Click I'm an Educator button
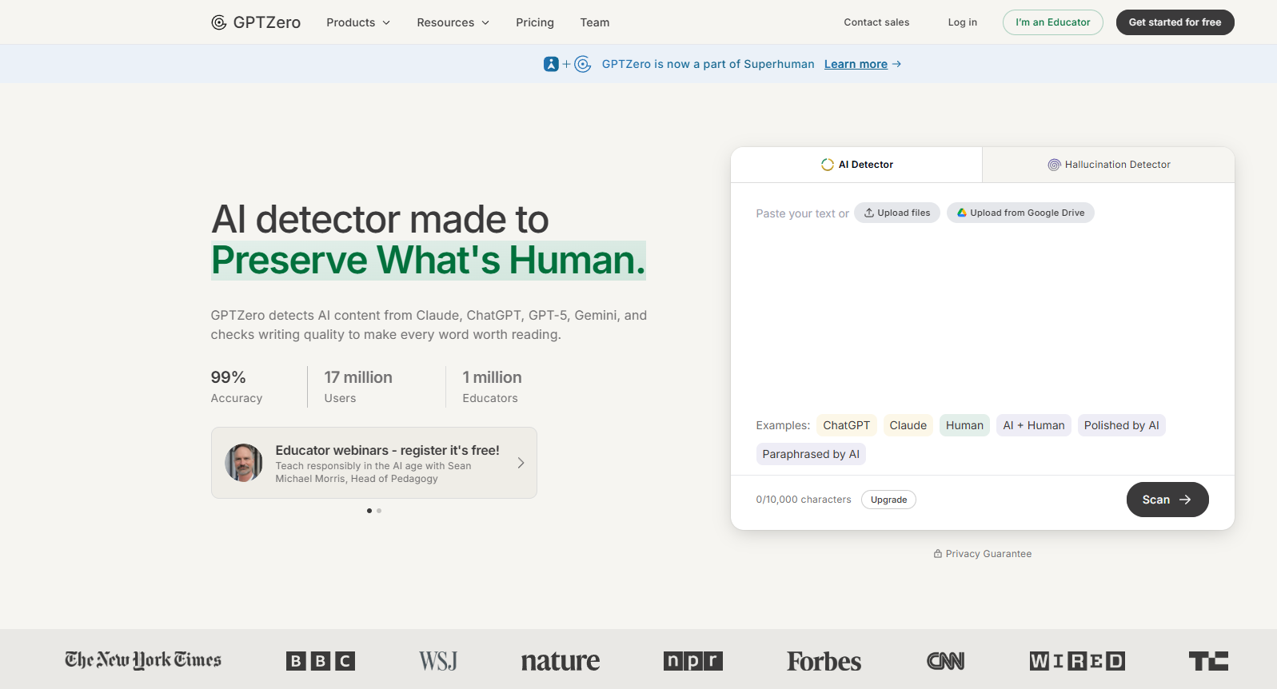The width and height of the screenshot is (1277, 689). [x=1053, y=22]
